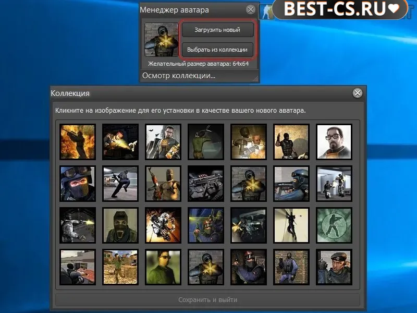The height and width of the screenshot is (313, 417).
Task: Select dark close-up submachine gun avatar
Action: tap(206, 184)
